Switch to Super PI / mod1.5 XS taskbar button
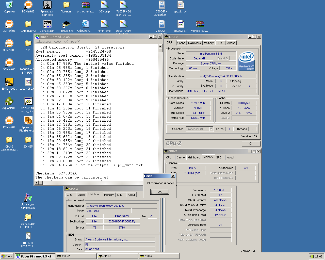 tap(35, 256)
